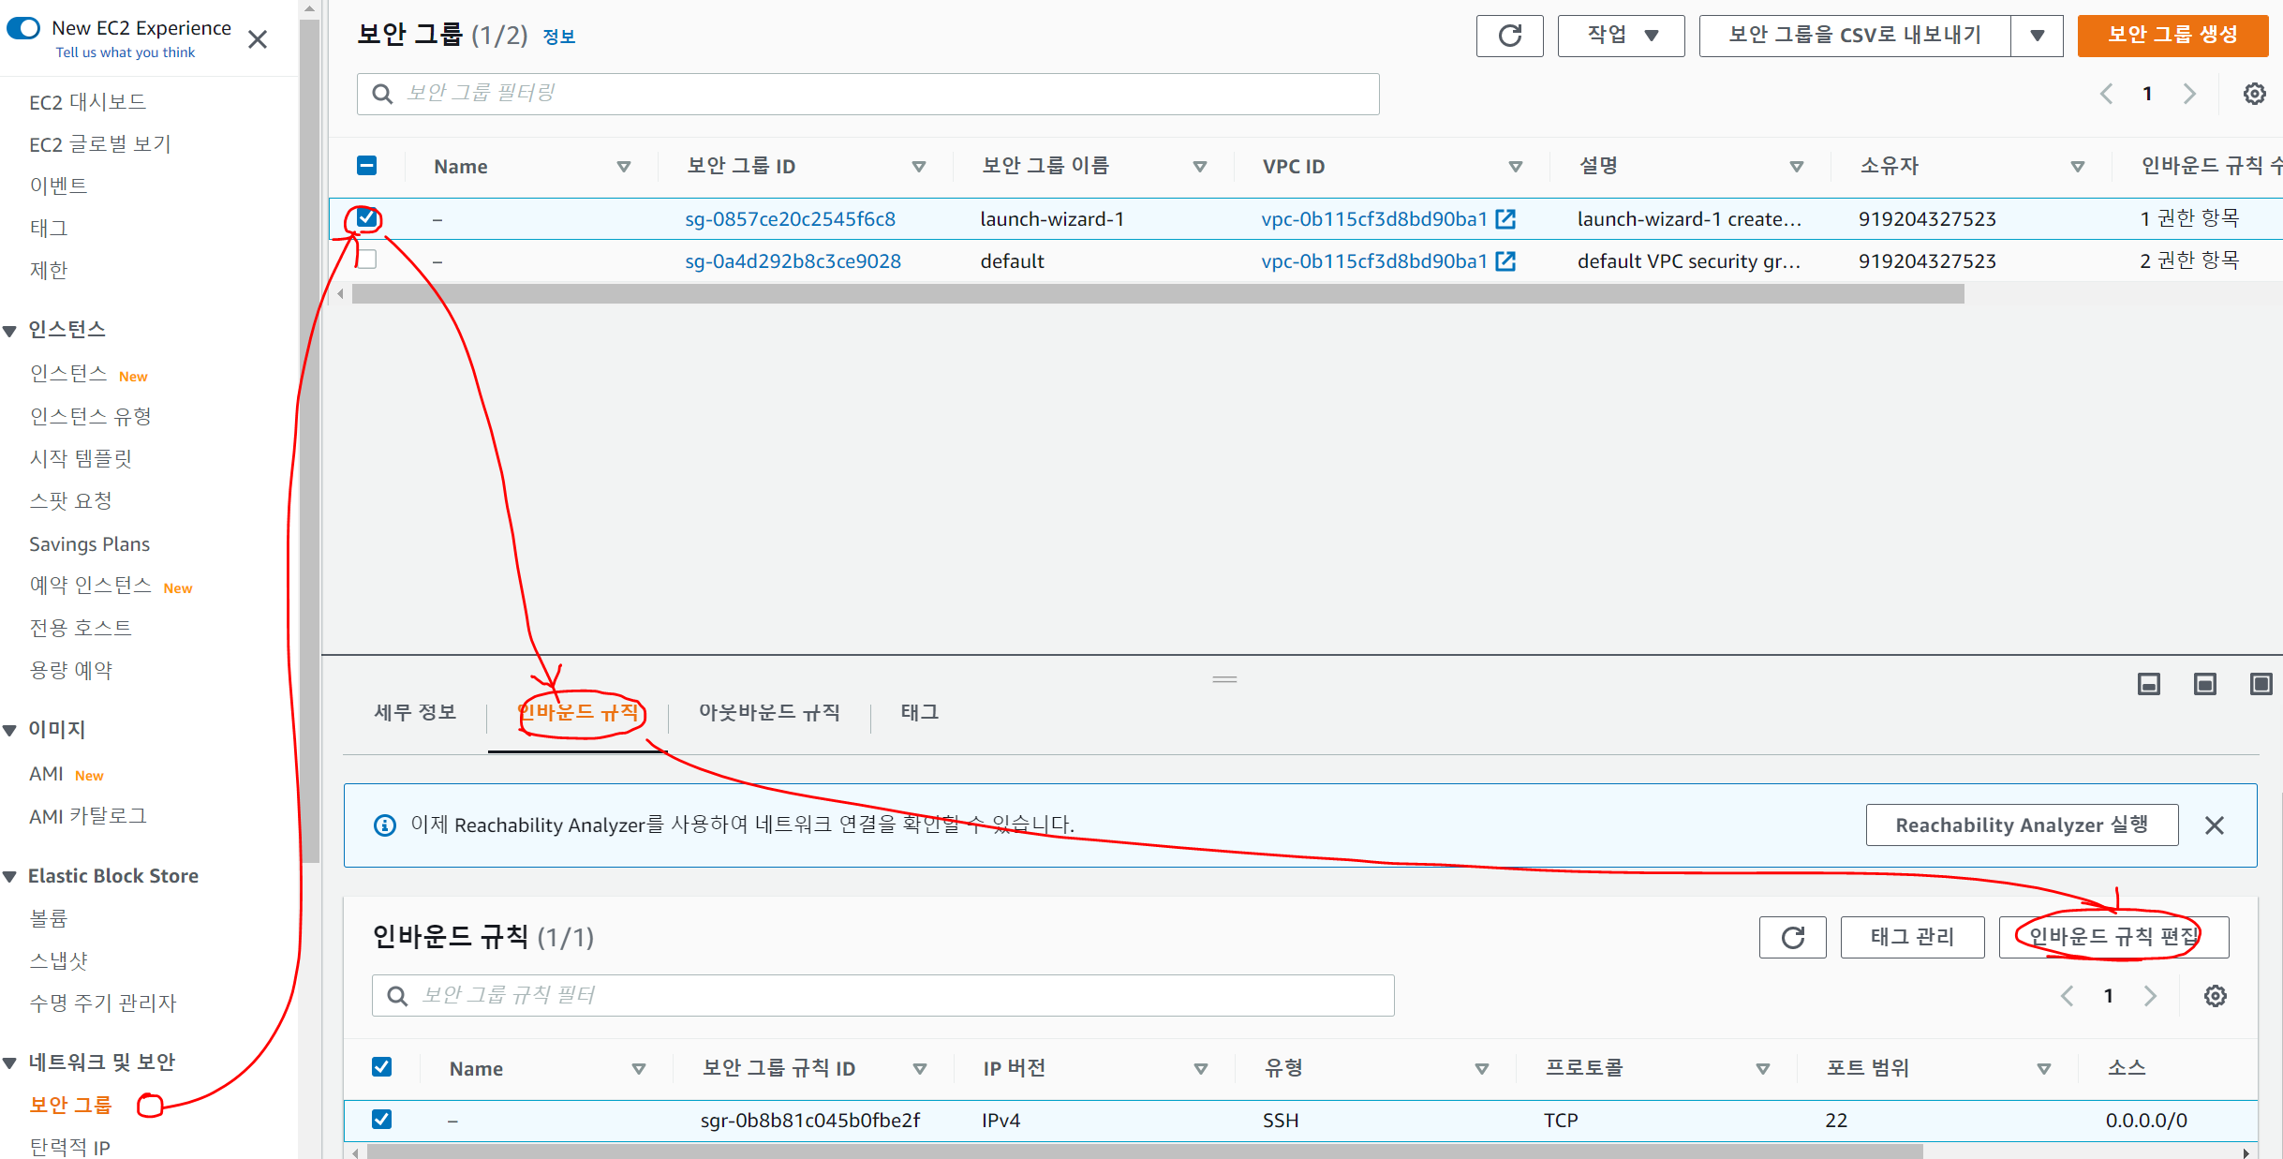Viewport: 2283px width, 1159px height.
Task: Refresh the inbound rules list
Action: click(x=1792, y=937)
